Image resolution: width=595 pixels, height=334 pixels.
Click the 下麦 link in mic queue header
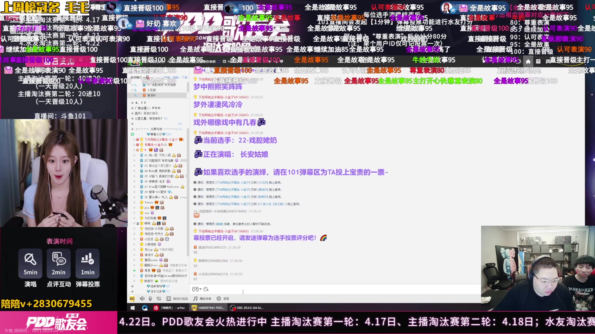[185, 78]
